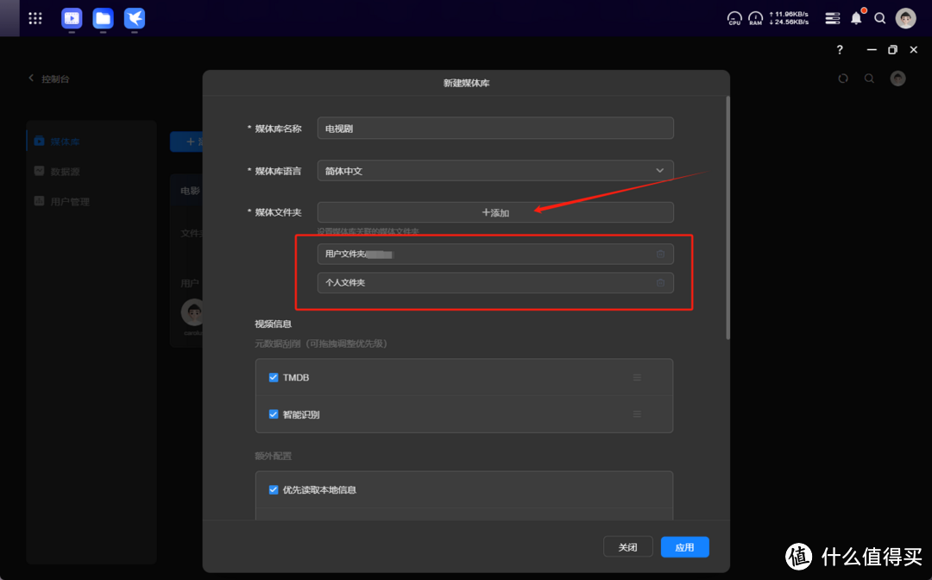
Task: Click the 应用 button
Action: tap(684, 547)
